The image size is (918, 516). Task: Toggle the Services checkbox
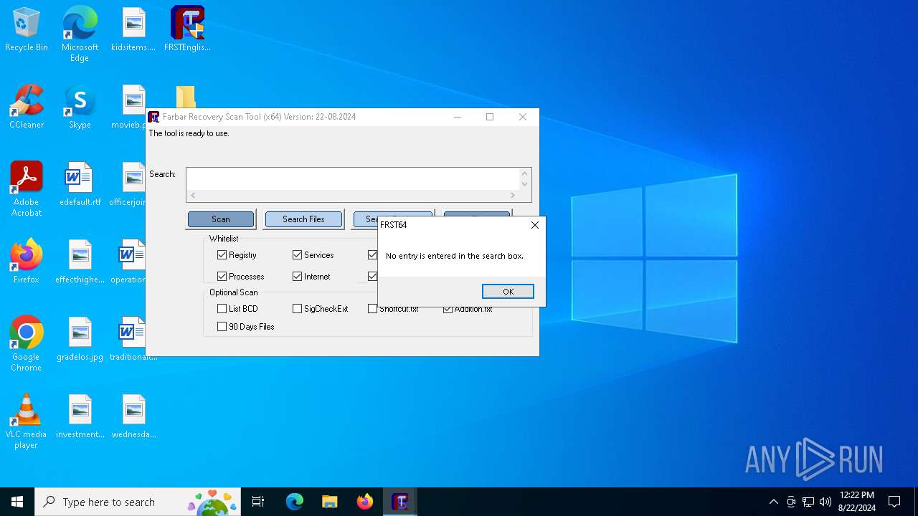click(298, 255)
